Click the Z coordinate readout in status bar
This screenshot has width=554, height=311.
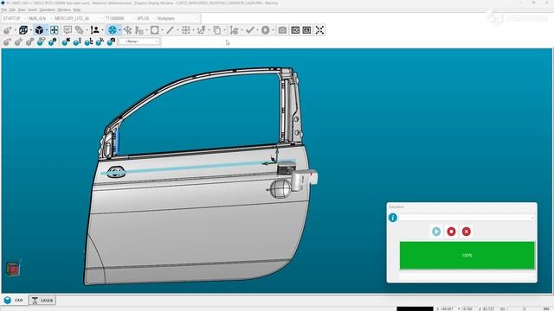486,309
